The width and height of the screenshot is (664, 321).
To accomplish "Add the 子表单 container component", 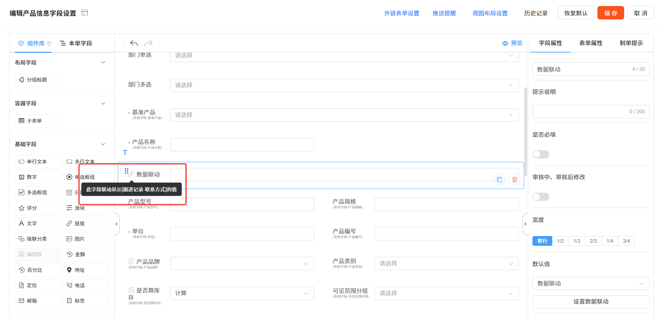I will coord(37,121).
